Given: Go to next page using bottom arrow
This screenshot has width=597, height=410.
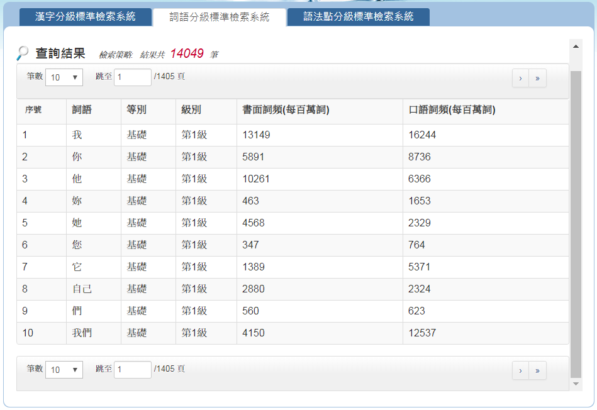Looking at the screenshot, I should pos(520,370).
